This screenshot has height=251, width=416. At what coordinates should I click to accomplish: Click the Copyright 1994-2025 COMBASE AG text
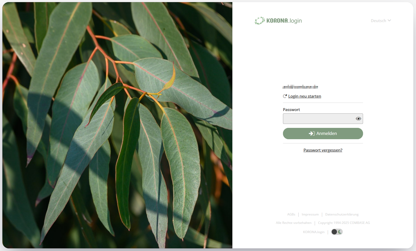pos(344,223)
